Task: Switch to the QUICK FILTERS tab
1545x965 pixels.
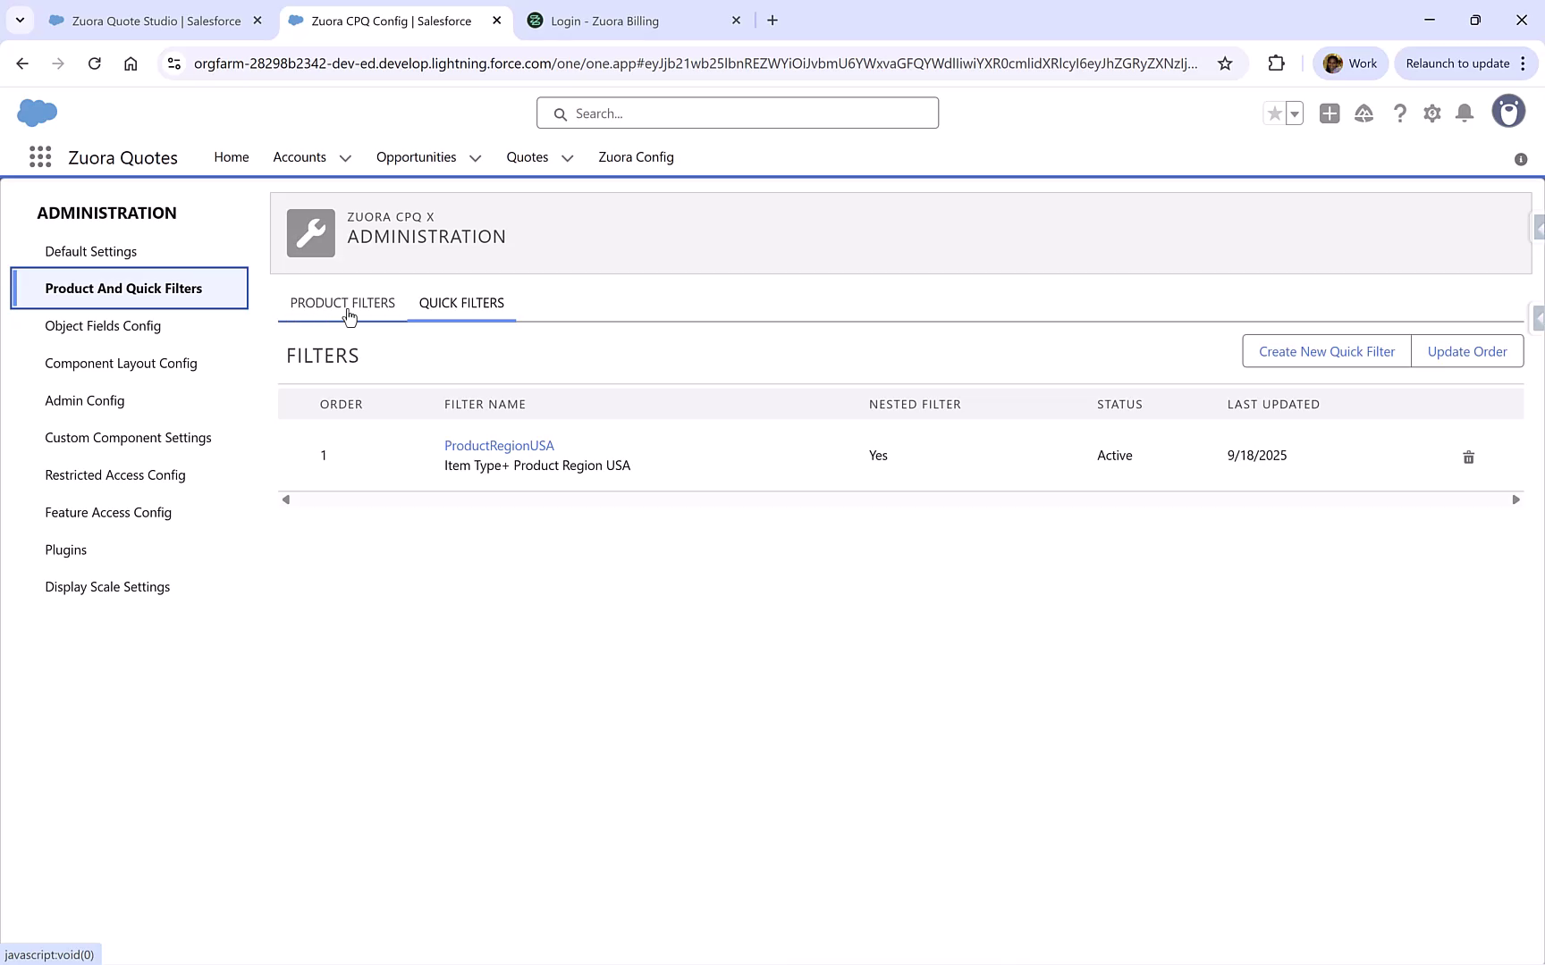Action: [461, 303]
